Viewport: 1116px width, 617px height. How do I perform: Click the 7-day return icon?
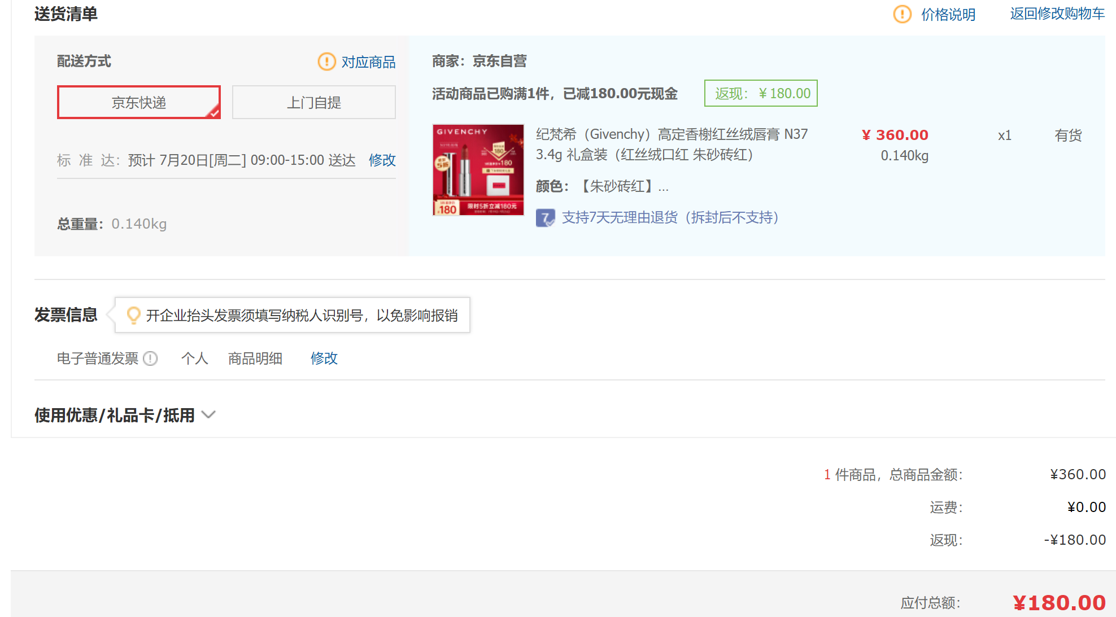pyautogui.click(x=545, y=218)
